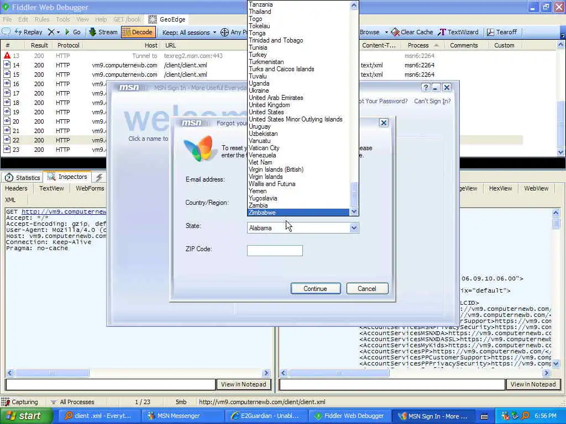Click the Windows start button
This screenshot has height=424, width=566.
(x=25, y=416)
